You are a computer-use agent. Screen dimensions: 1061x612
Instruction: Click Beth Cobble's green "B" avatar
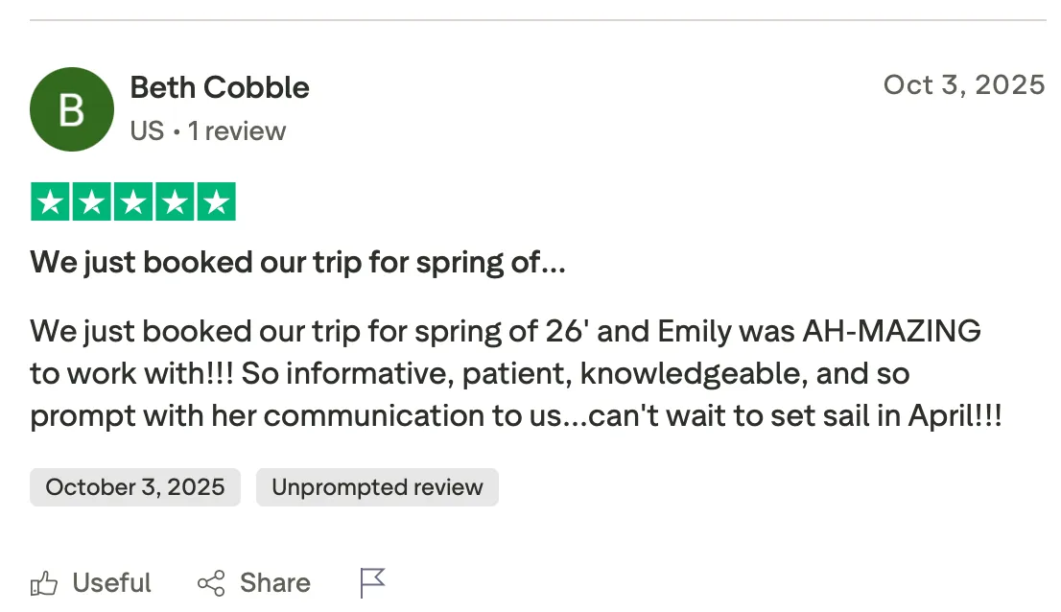[72, 109]
